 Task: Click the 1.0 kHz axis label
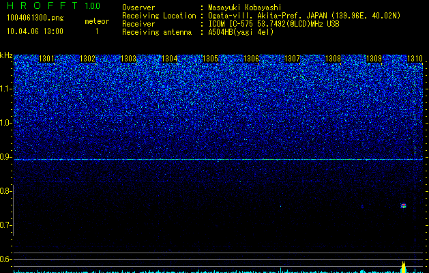pyautogui.click(x=6, y=123)
